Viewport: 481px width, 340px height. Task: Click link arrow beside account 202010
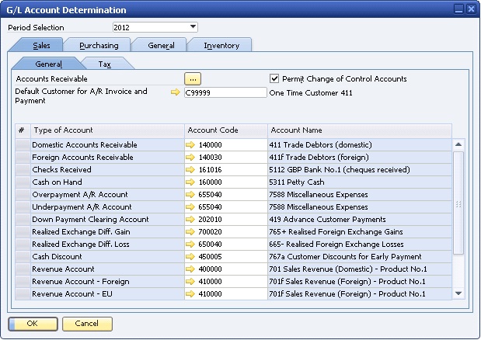point(190,220)
